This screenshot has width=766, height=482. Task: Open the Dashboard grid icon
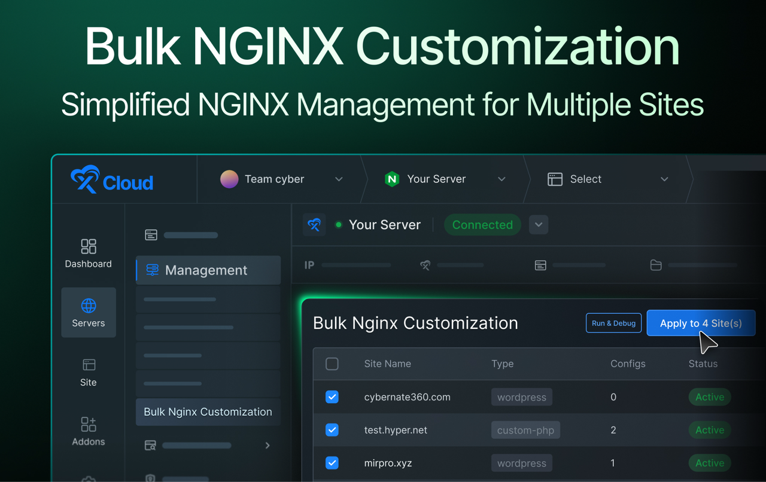coord(89,246)
